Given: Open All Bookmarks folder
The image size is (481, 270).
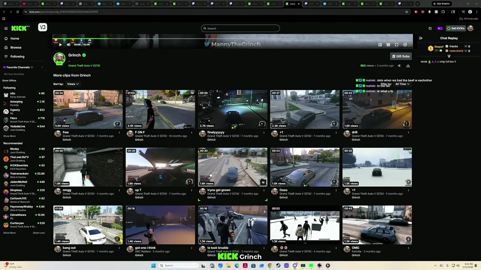Looking at the screenshot, I should tap(469, 19).
